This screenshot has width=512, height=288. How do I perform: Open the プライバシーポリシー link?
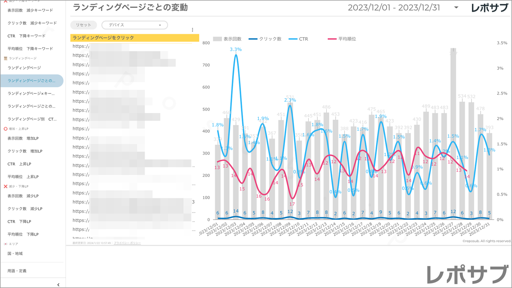coord(127,243)
